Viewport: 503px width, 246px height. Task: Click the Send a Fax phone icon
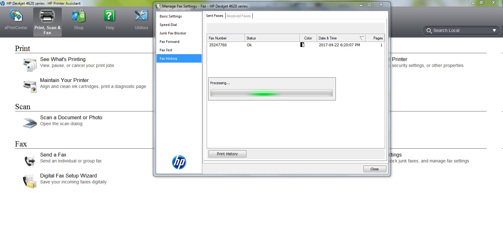pyautogui.click(x=30, y=161)
